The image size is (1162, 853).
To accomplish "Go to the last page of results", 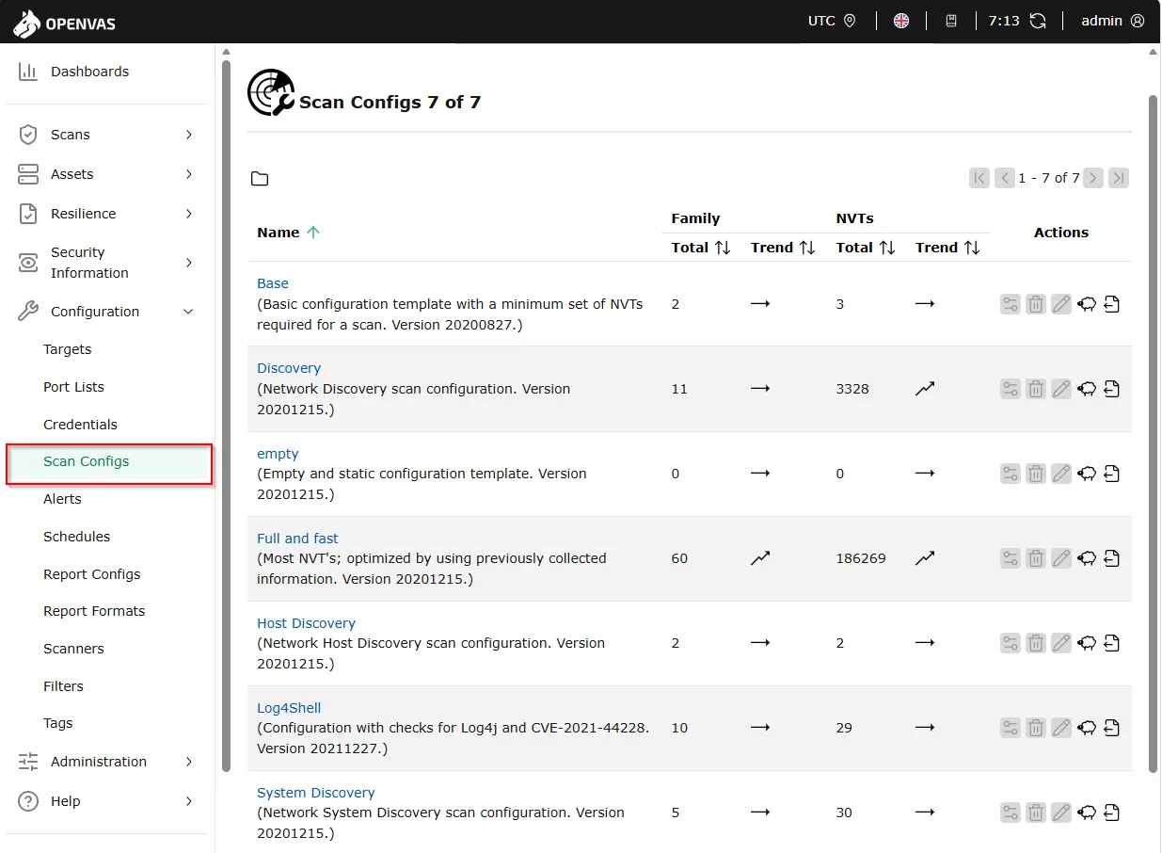I will click(x=1119, y=178).
